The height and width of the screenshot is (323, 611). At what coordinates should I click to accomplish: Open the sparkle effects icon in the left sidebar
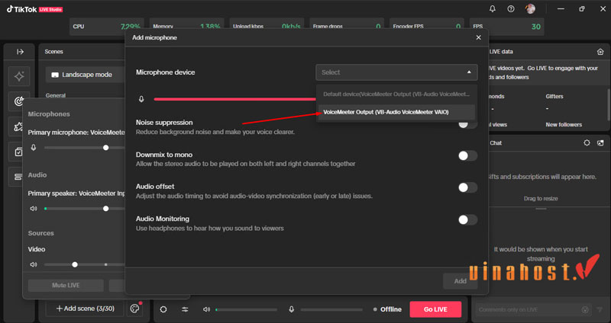19,76
